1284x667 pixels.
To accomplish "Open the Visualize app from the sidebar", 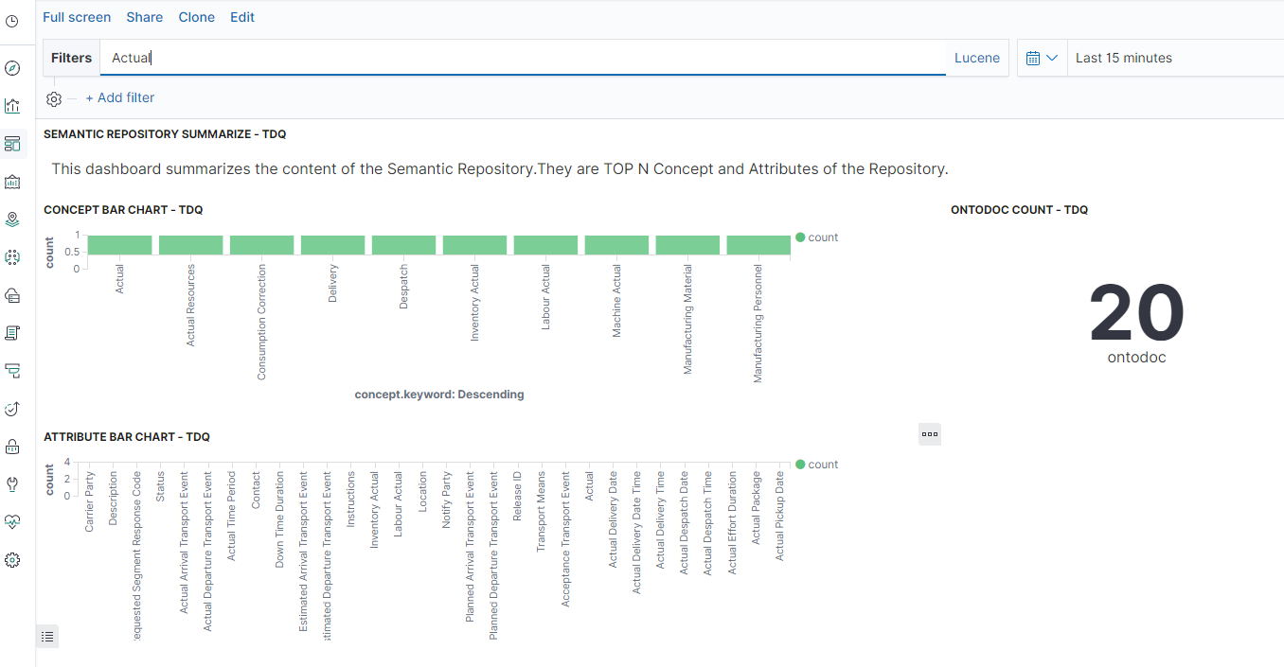I will pos(13,106).
